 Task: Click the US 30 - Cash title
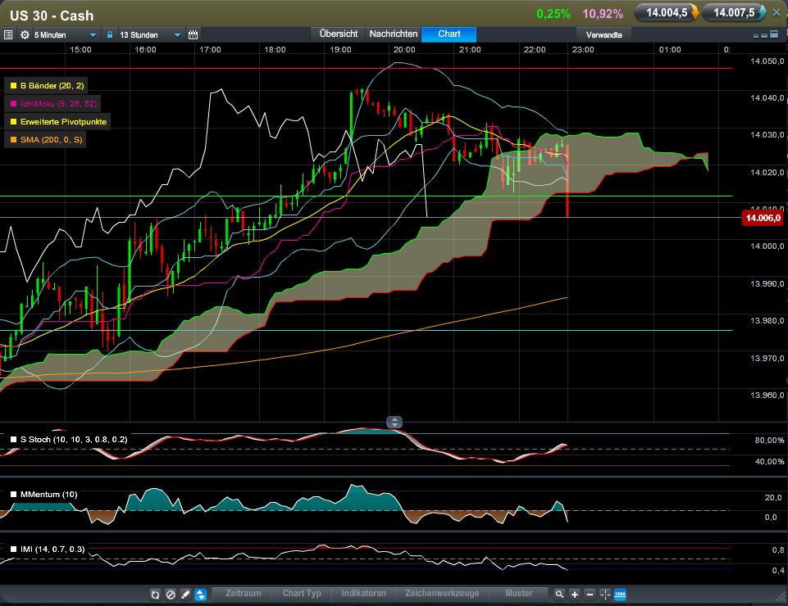(x=52, y=16)
